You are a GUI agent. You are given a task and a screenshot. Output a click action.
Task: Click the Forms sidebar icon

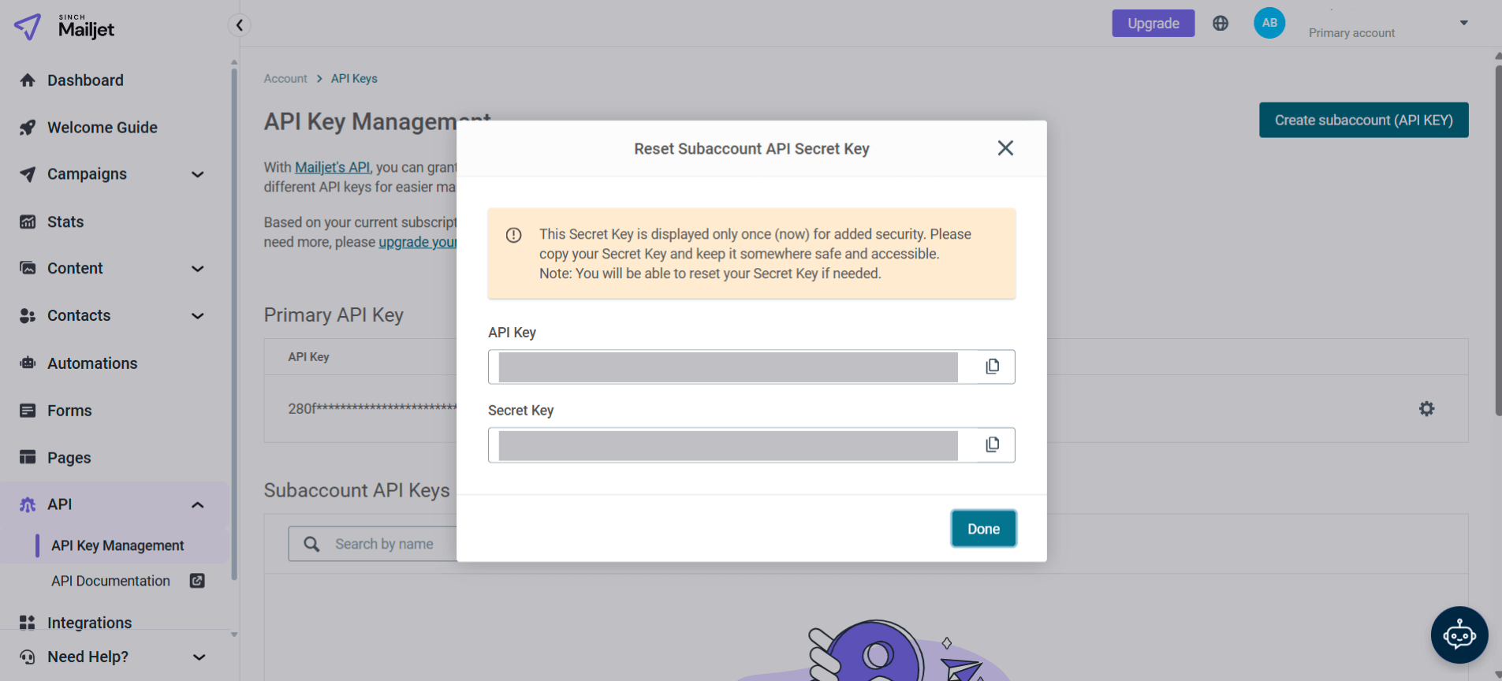pos(28,410)
